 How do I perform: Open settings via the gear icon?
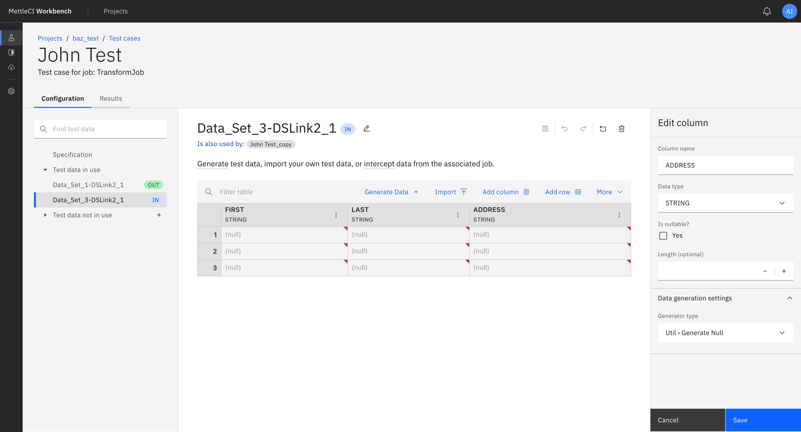tap(11, 91)
